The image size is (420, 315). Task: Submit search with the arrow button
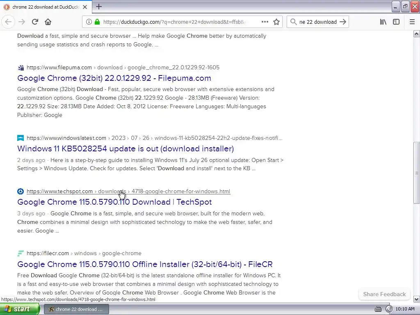[x=342, y=22]
